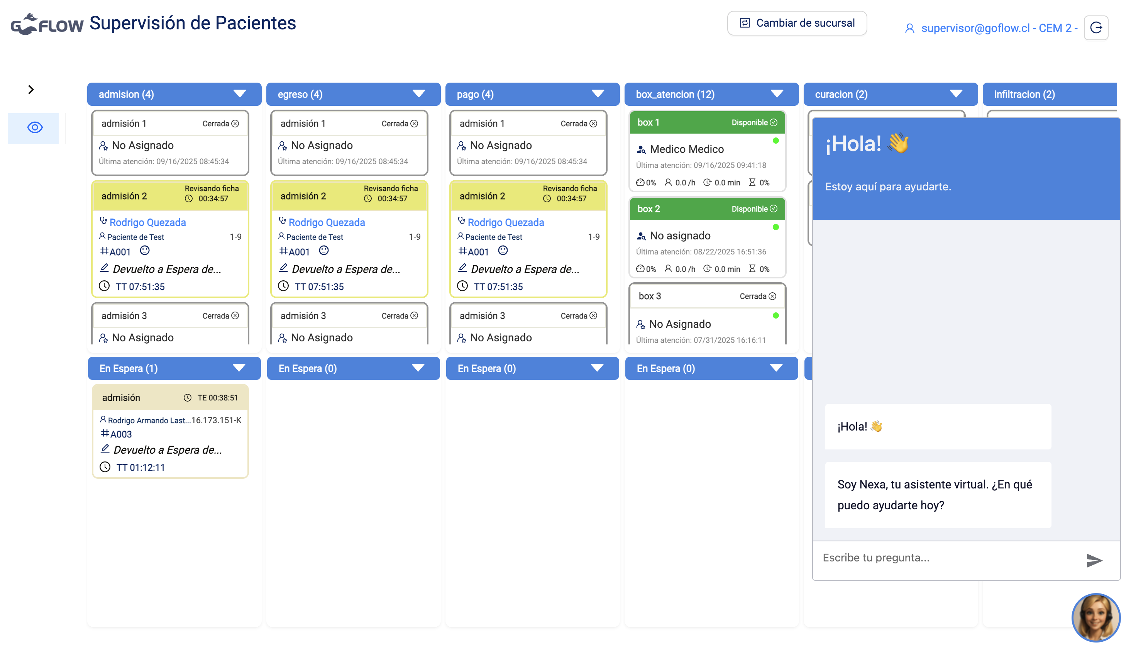Collapse the En Espera (1) section
The image size is (1131, 651).
click(x=239, y=368)
